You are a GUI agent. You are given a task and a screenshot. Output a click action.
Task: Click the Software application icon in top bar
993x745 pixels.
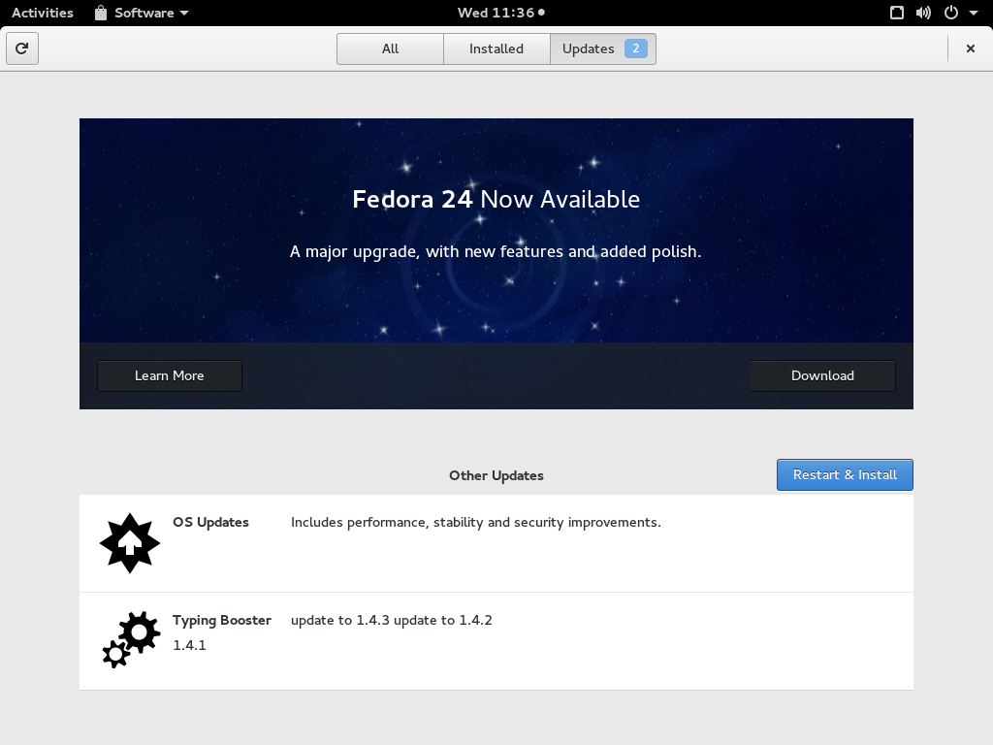tap(100, 13)
